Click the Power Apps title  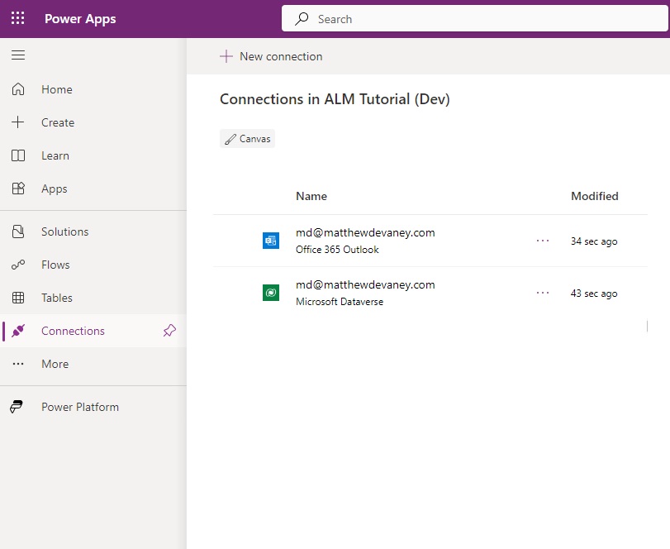[80, 19]
